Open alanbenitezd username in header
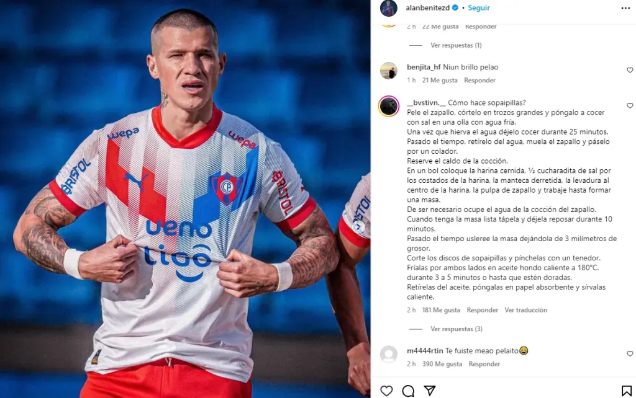The width and height of the screenshot is (636, 398). 427,7
